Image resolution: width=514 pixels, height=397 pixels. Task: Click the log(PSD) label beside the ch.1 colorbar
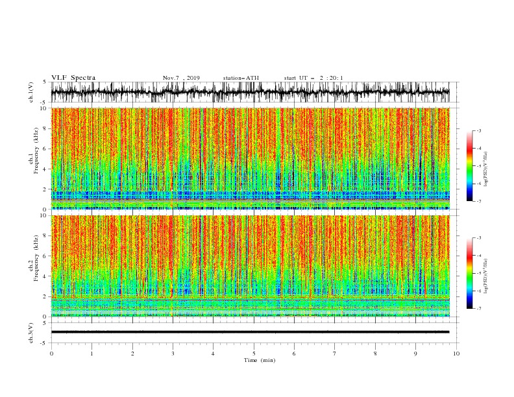tap(485, 169)
